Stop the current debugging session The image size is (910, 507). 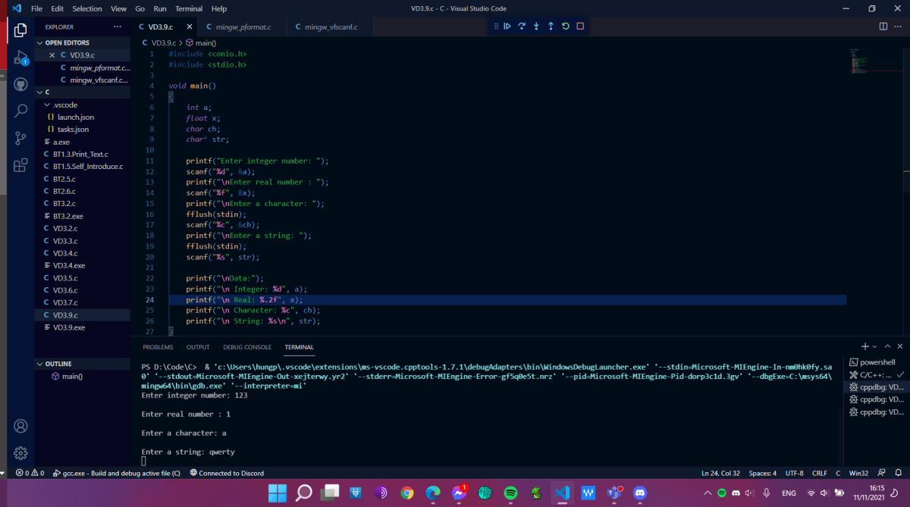(579, 25)
